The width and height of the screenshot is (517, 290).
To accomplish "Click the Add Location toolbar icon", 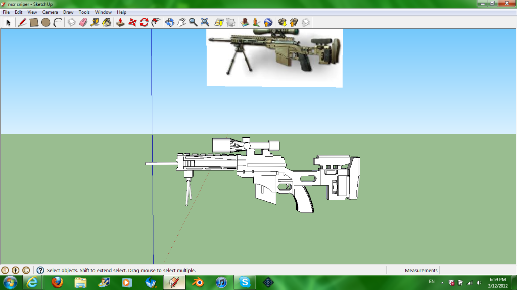I will click(x=219, y=22).
